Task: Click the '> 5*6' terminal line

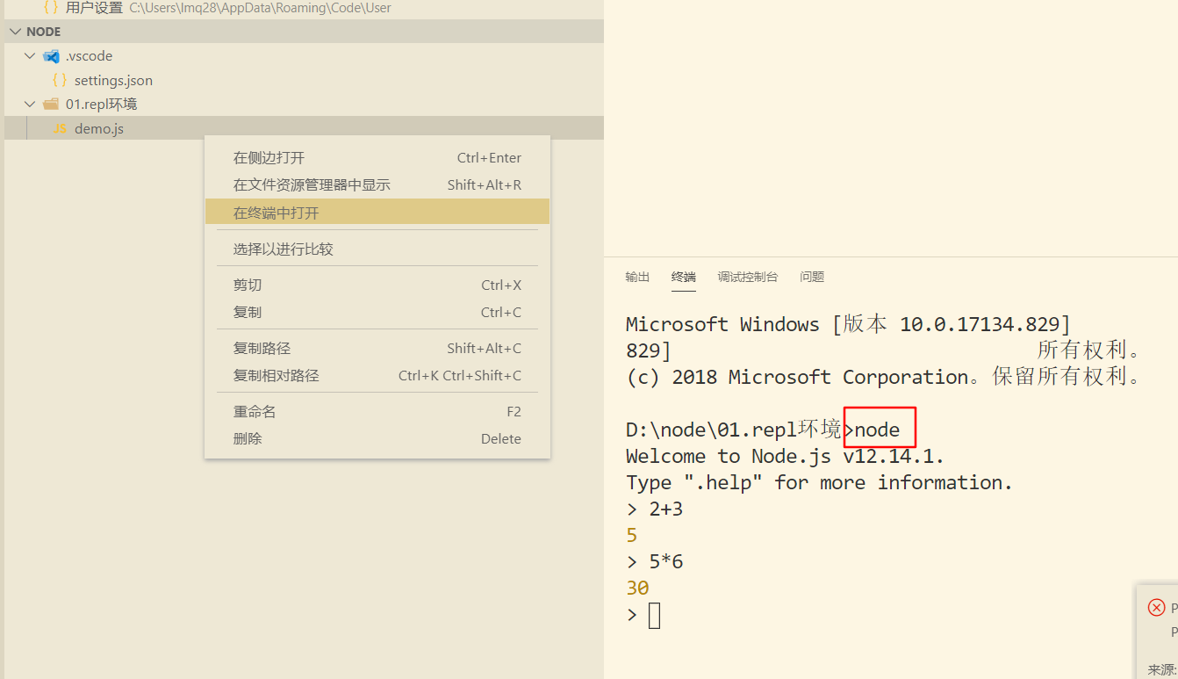Action: point(655,562)
